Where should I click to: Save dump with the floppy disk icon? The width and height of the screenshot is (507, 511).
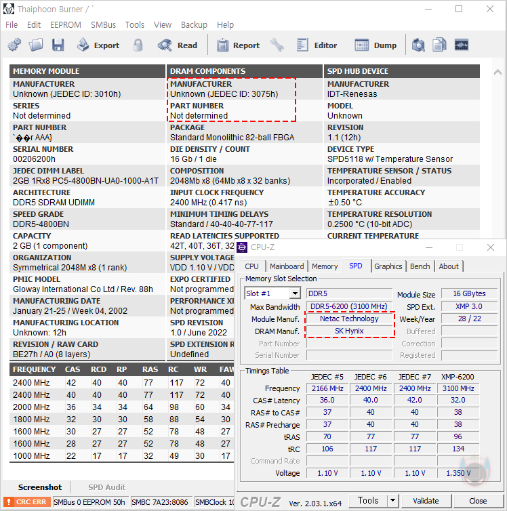tap(58, 45)
